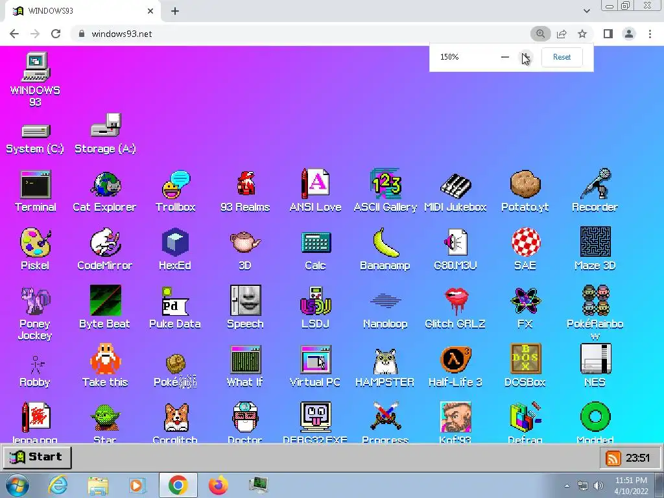Screen dimensions: 664x498
Task: Launch the Terminal desktop icon
Action: (36, 184)
